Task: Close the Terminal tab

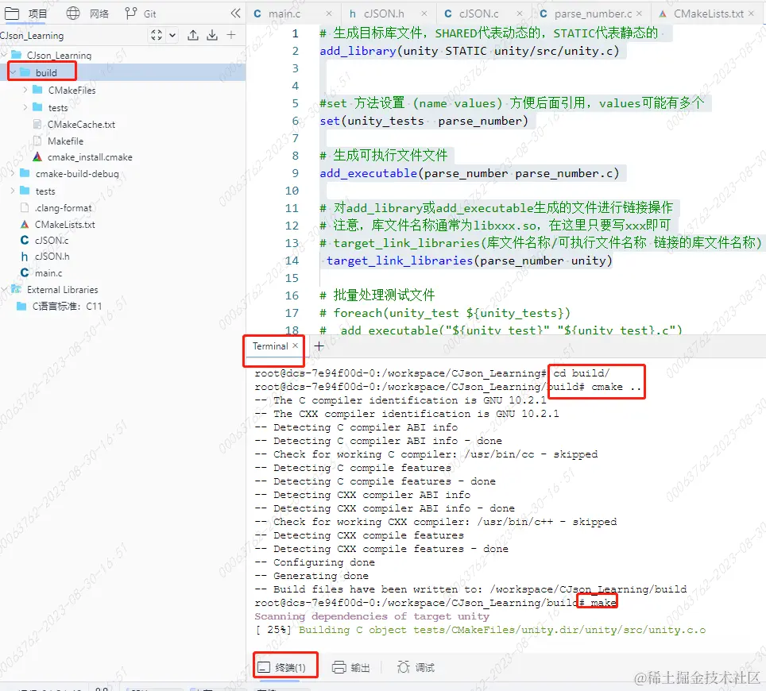Action: pos(295,345)
